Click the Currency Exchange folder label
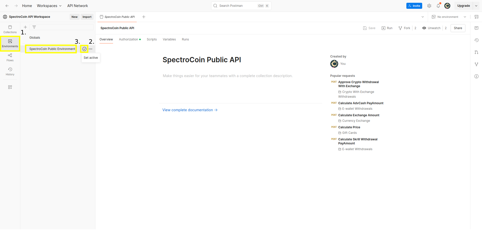This screenshot has height=230, width=482. [x=356, y=121]
